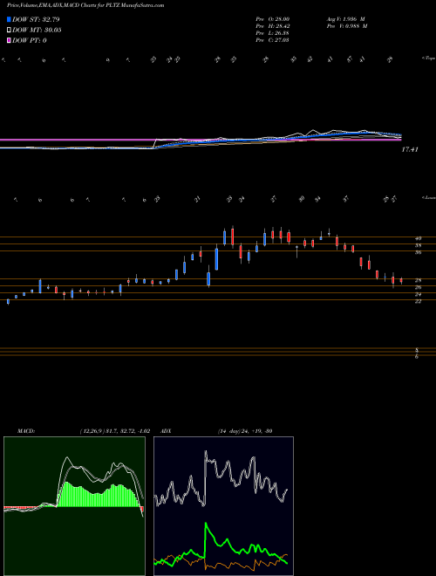436x576 pixels.
Task: Click the MACD (12,26,9) parameter values
Action: [x=114, y=431]
